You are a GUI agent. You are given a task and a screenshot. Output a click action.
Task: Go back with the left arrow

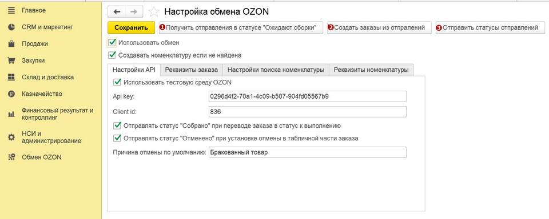[x=117, y=12]
